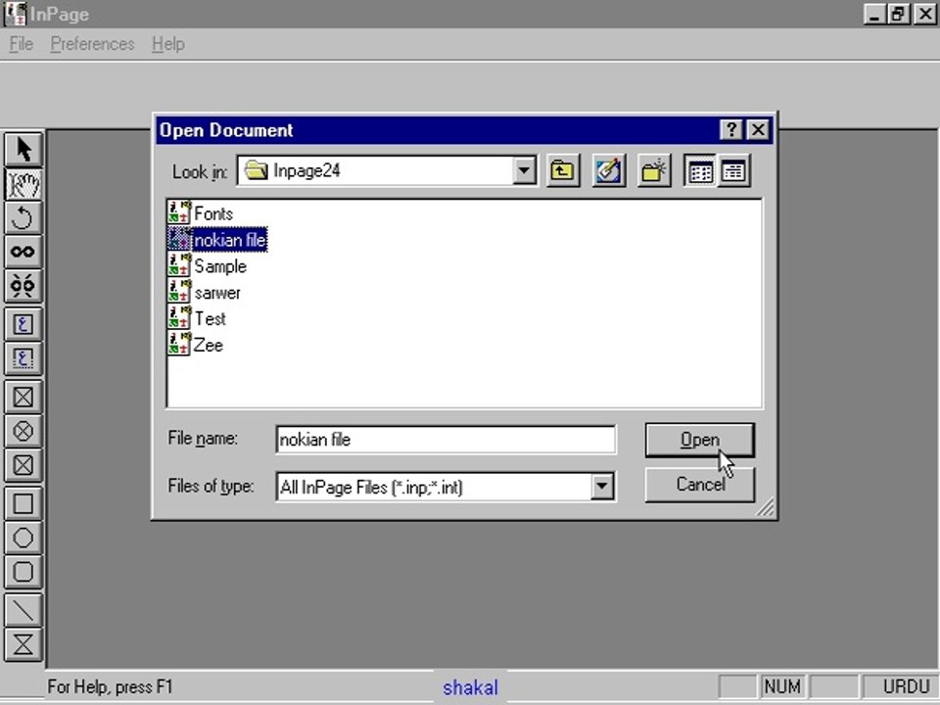Image resolution: width=940 pixels, height=705 pixels.
Task: Select the dotted text box tool
Action: (x=23, y=358)
